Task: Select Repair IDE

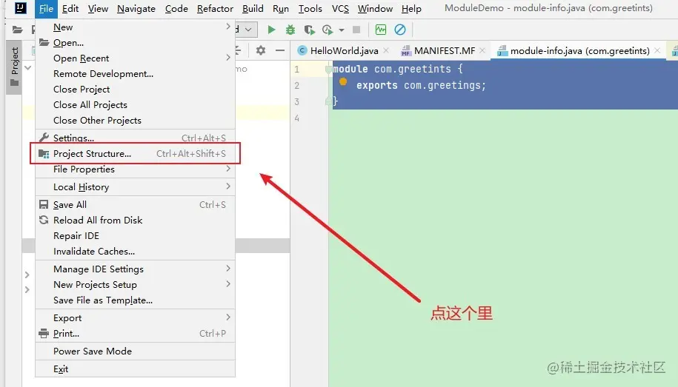Action: 135,236
